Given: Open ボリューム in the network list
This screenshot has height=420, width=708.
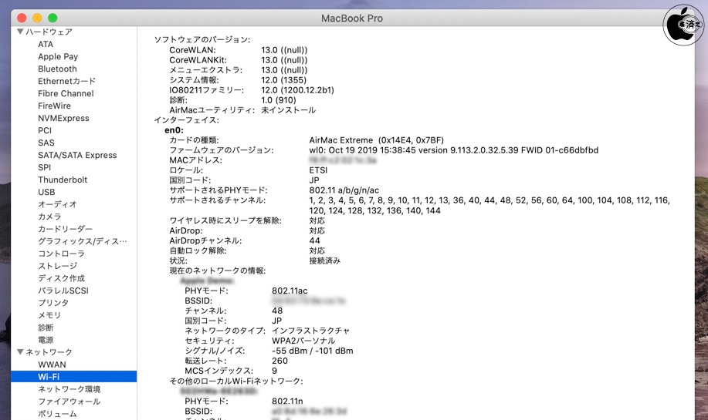Looking at the screenshot, I should [57, 413].
